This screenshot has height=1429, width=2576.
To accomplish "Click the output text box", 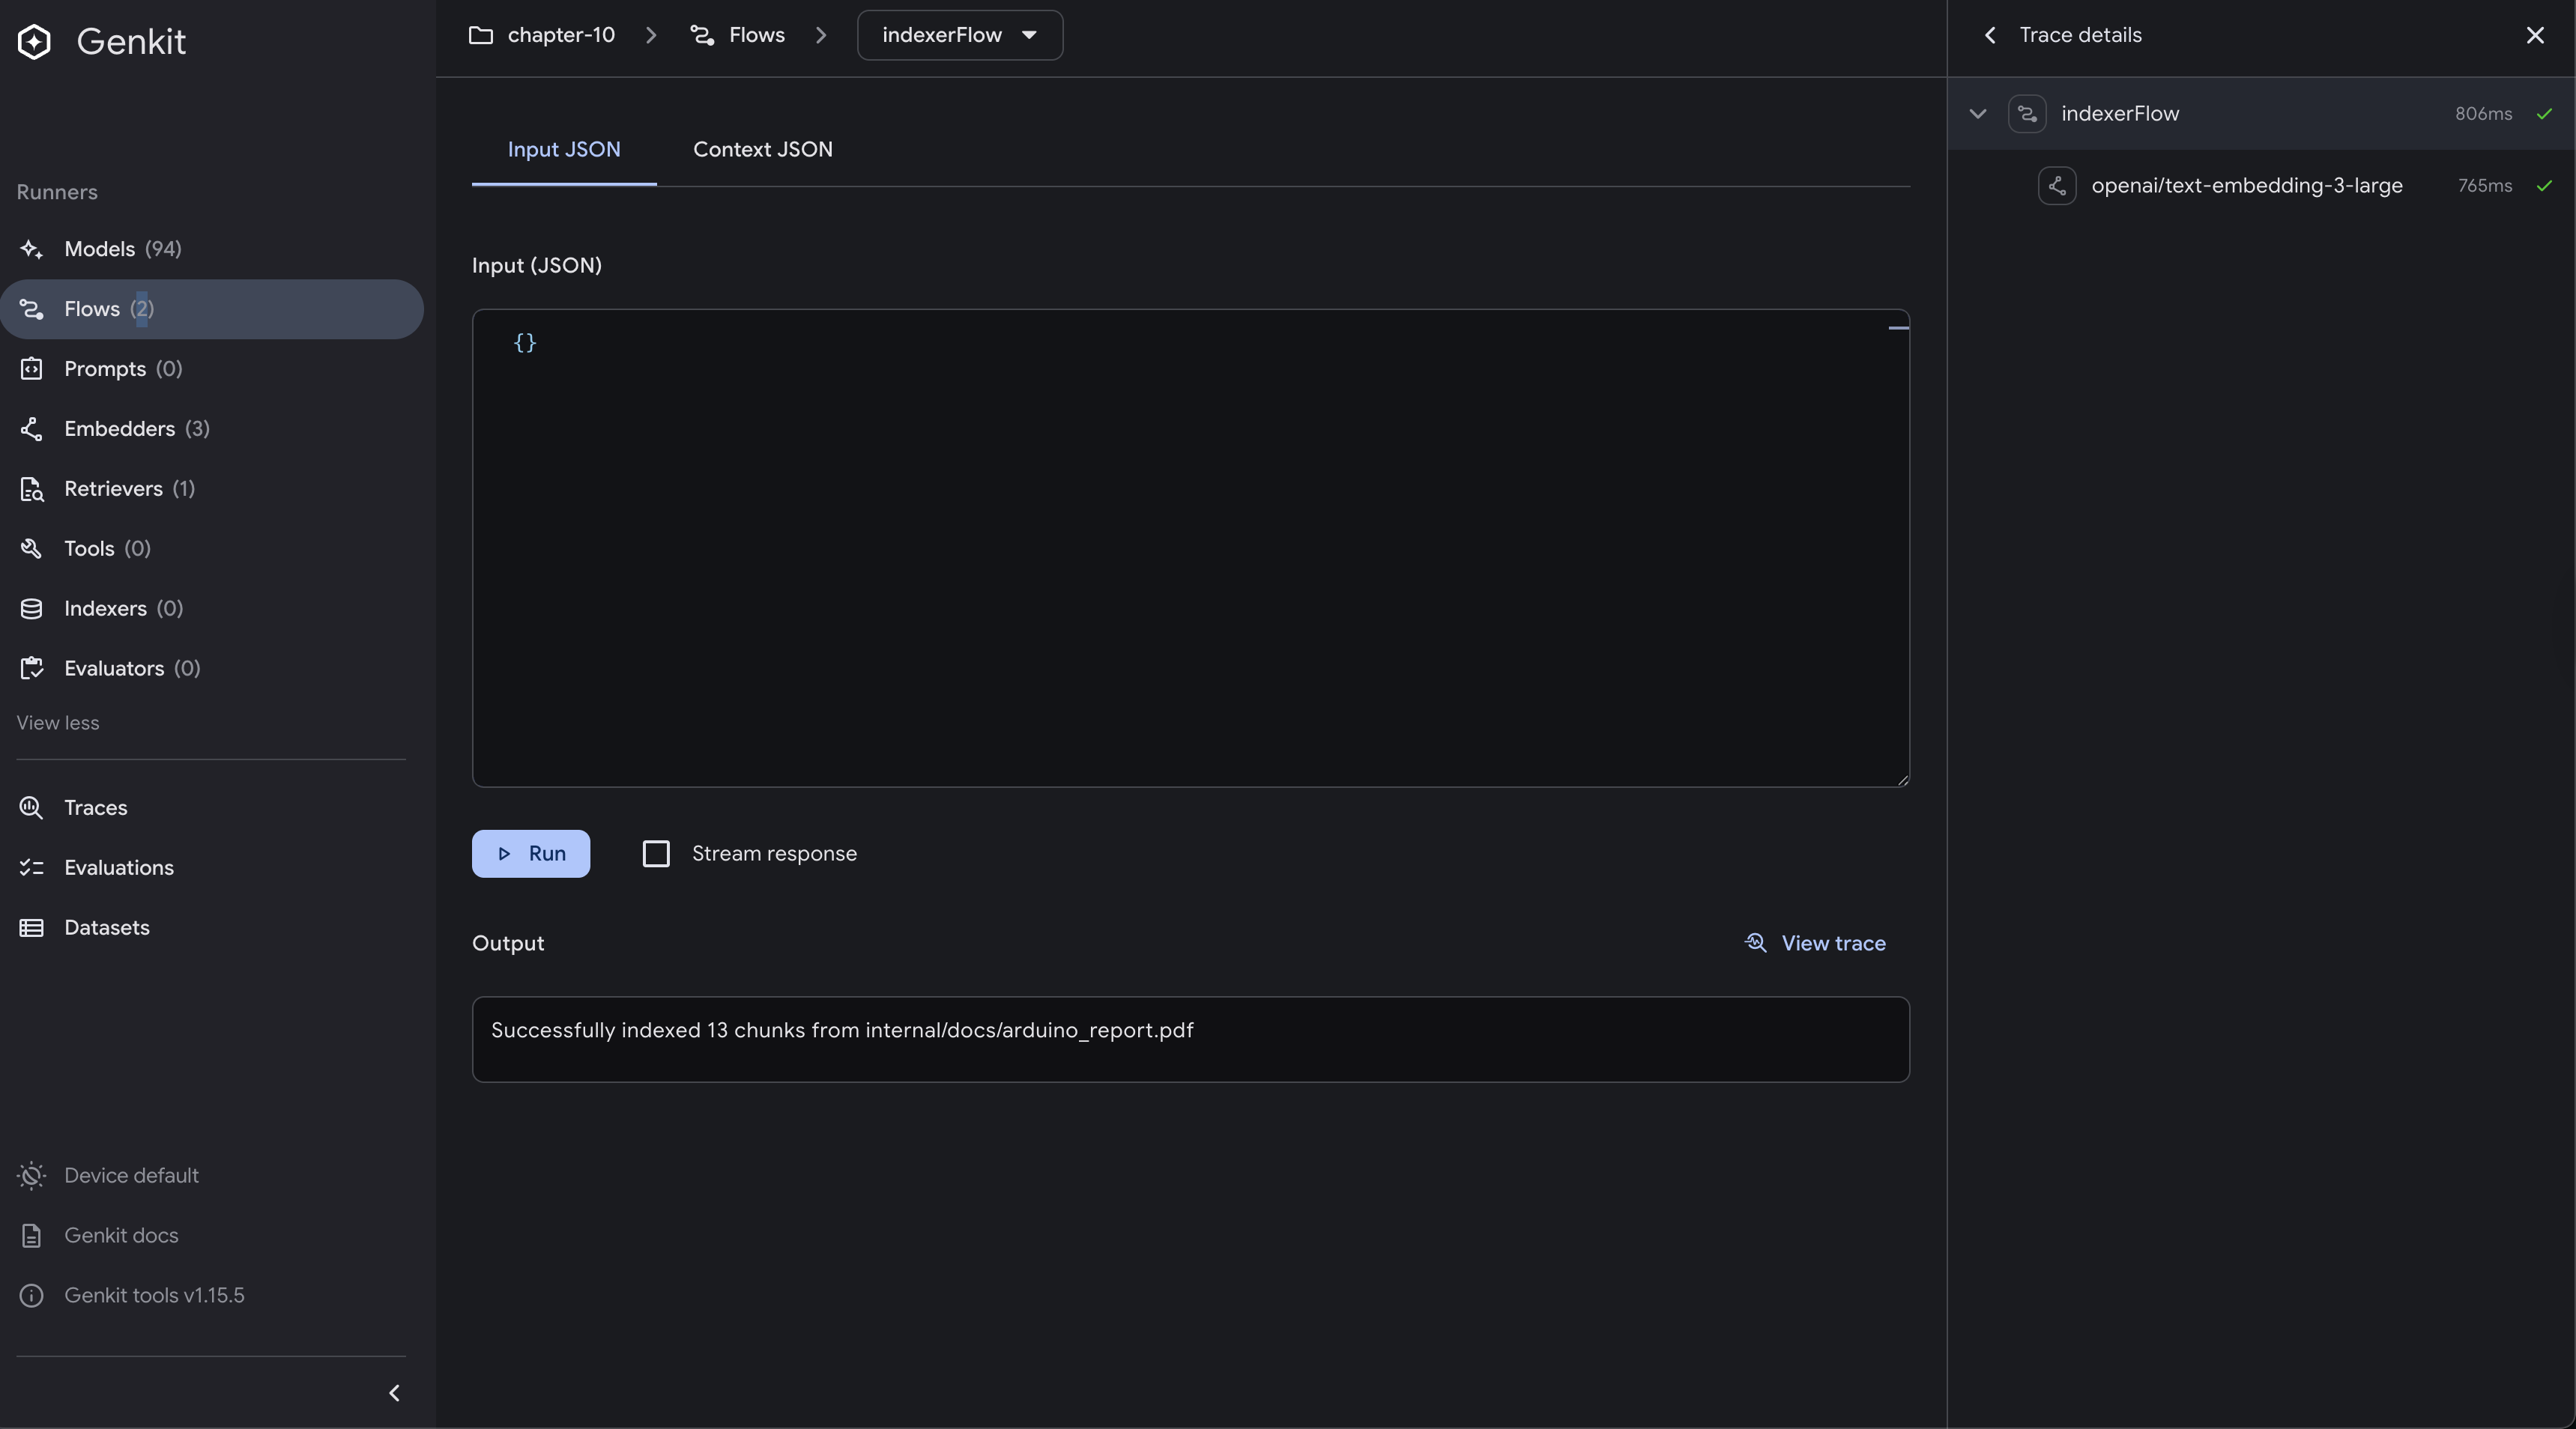I will tap(1190, 1040).
